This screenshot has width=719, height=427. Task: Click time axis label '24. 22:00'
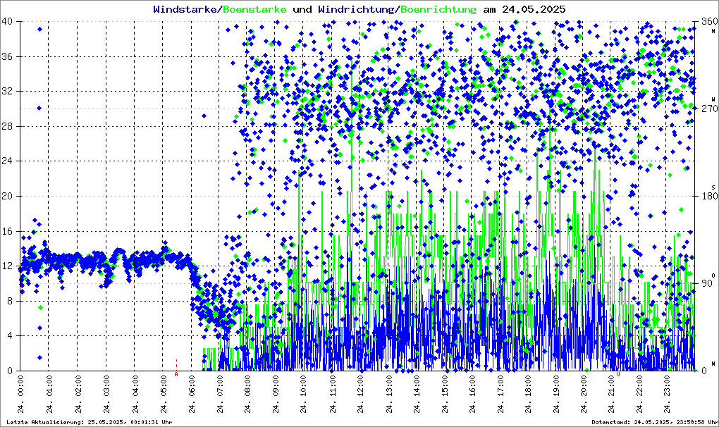[640, 395]
